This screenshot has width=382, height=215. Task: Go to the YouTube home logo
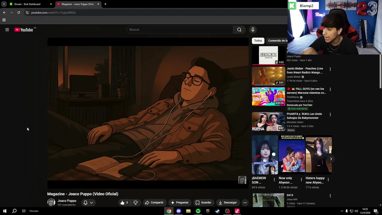coord(24,30)
